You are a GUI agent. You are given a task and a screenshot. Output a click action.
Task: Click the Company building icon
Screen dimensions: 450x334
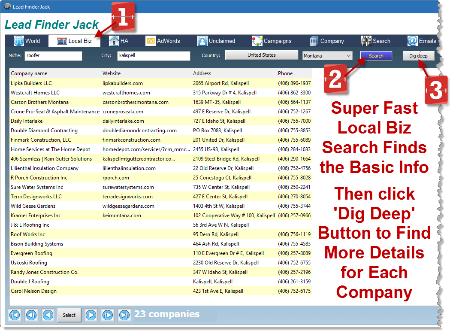(x=314, y=41)
